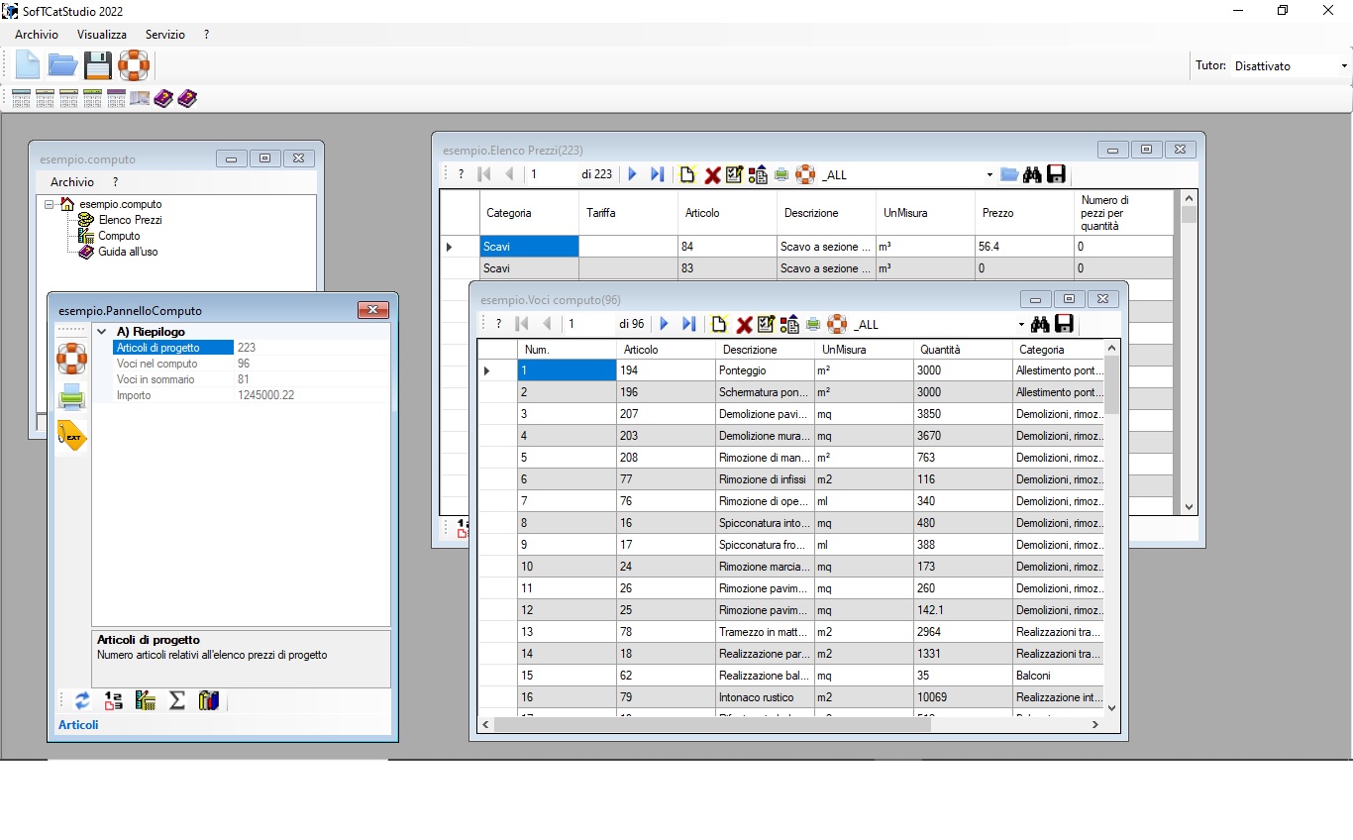Click the printer icon in PannelloComputo sidebar
This screenshot has width=1353, height=840.
tap(71, 397)
